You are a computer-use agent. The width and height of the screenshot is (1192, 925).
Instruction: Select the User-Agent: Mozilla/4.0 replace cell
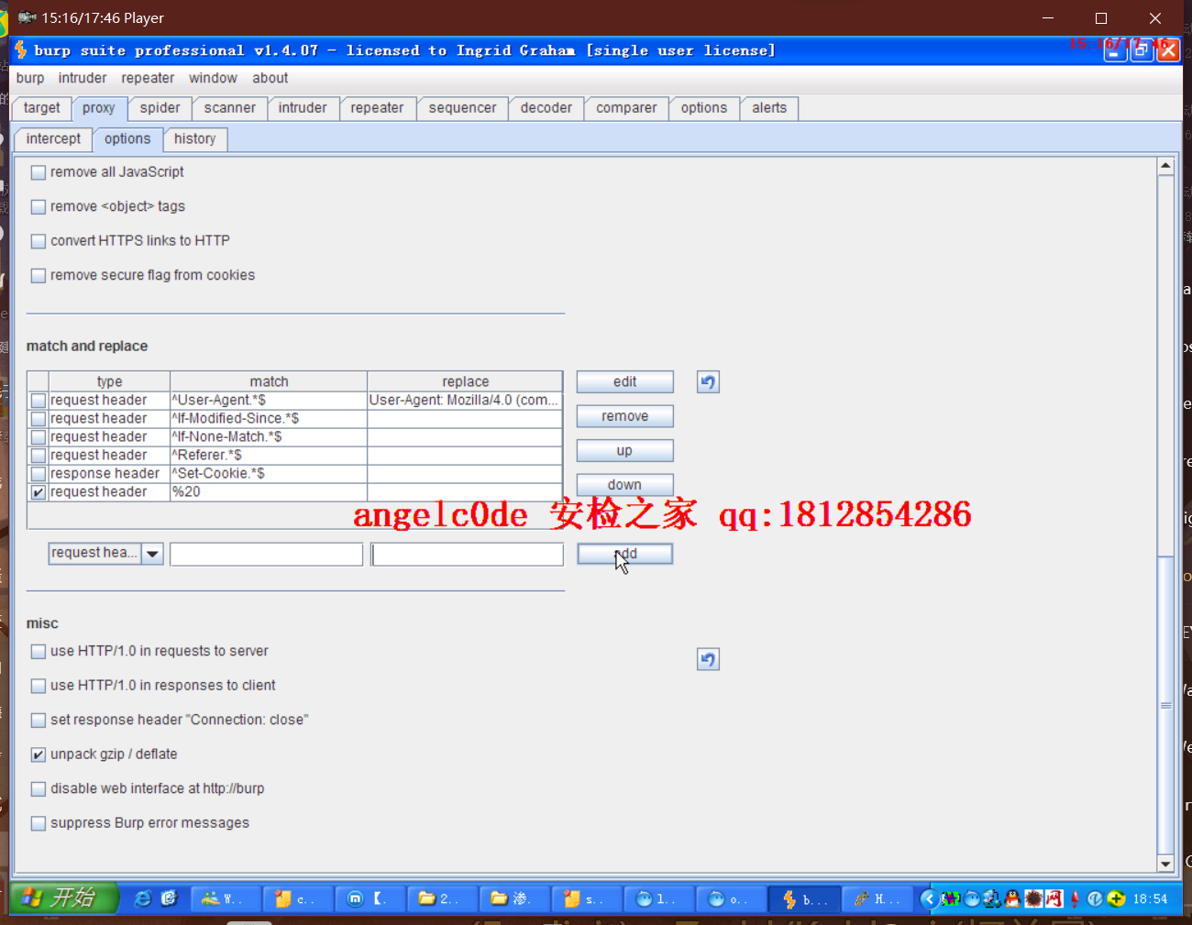tap(465, 401)
